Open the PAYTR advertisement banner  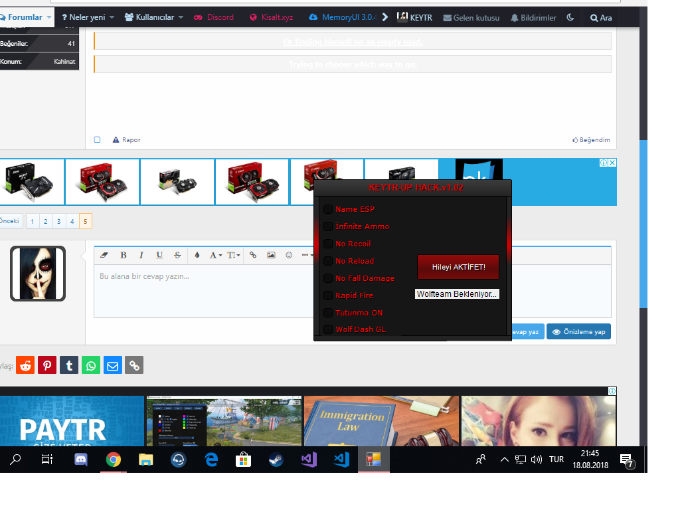pyautogui.click(x=72, y=420)
